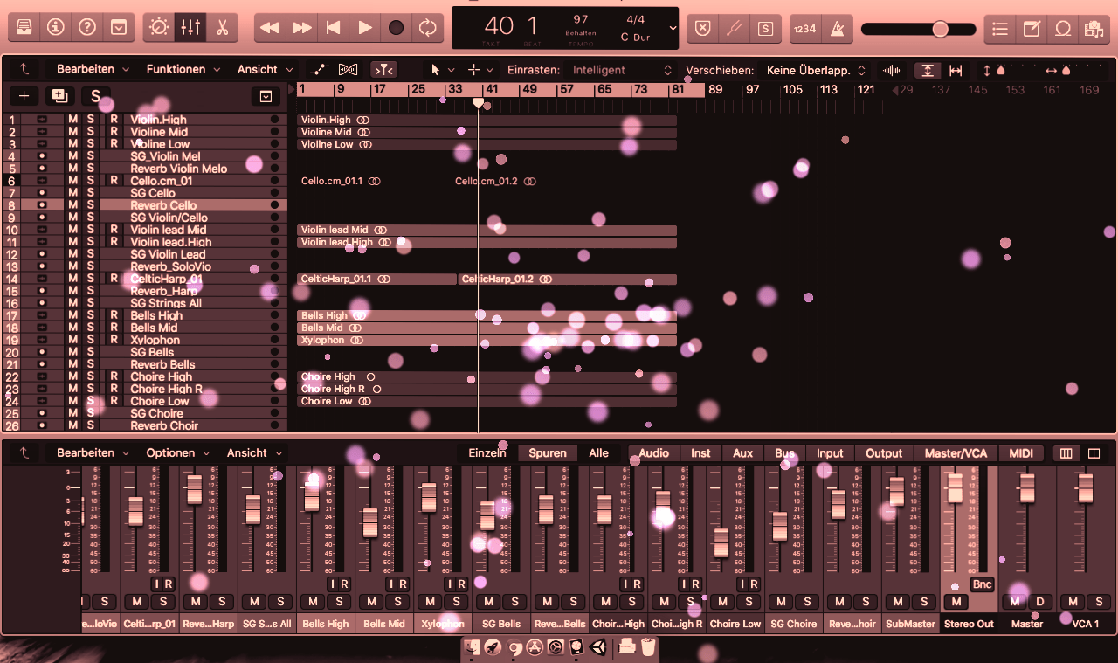
Task: Toggle Cycle mode in the transport
Action: [427, 28]
